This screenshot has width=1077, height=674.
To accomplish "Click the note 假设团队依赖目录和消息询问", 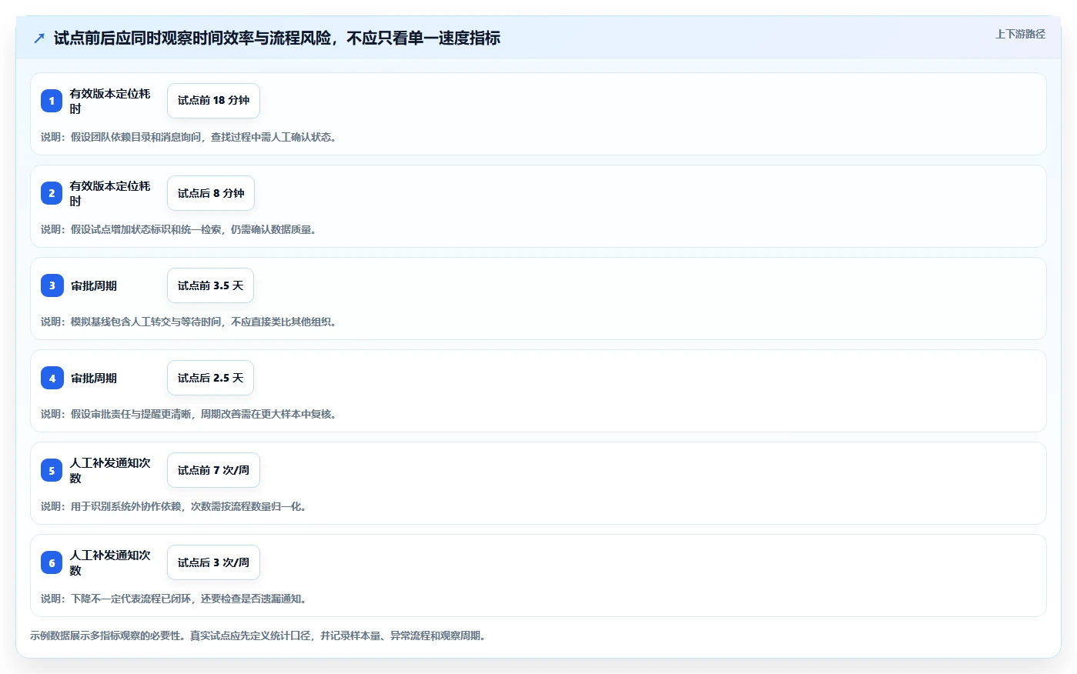I will (189, 137).
